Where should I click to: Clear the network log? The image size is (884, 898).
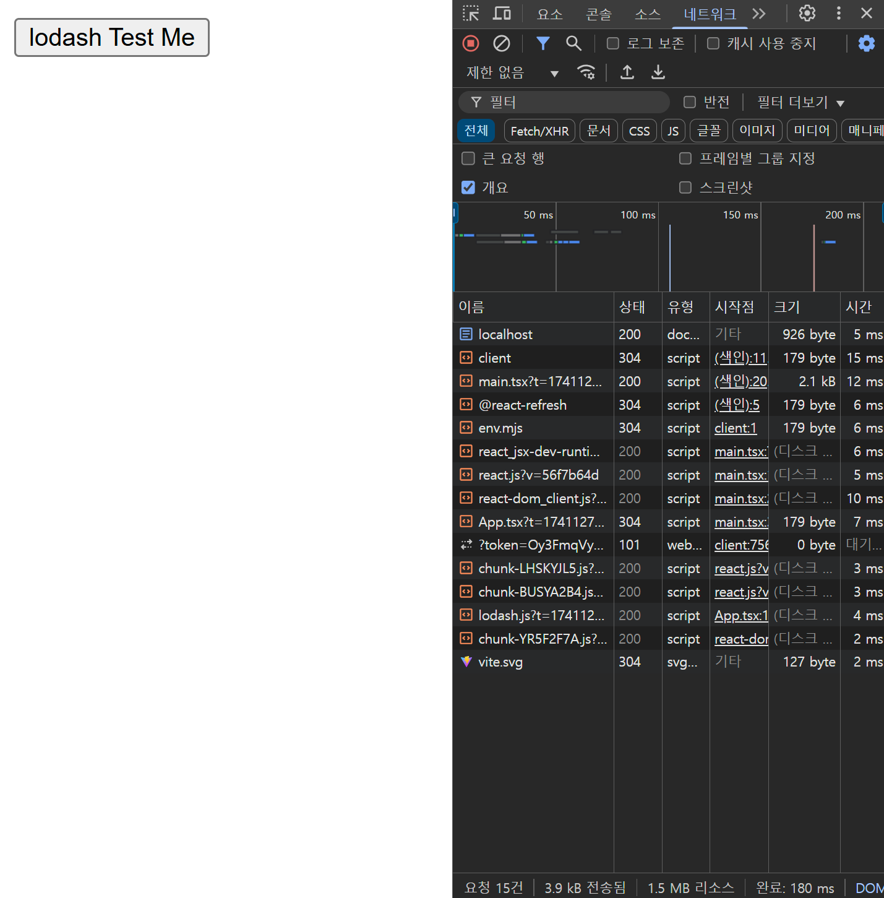pyautogui.click(x=502, y=43)
